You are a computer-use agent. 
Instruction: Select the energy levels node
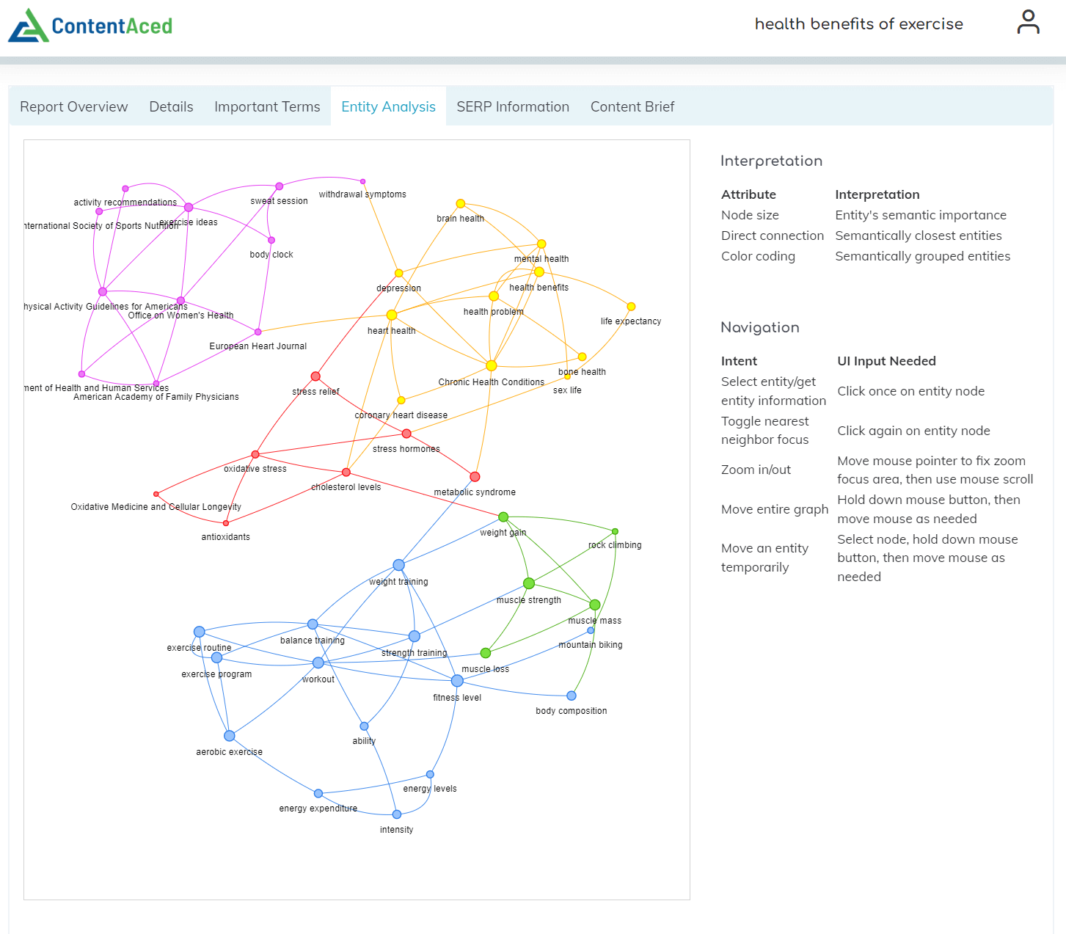coord(430,774)
